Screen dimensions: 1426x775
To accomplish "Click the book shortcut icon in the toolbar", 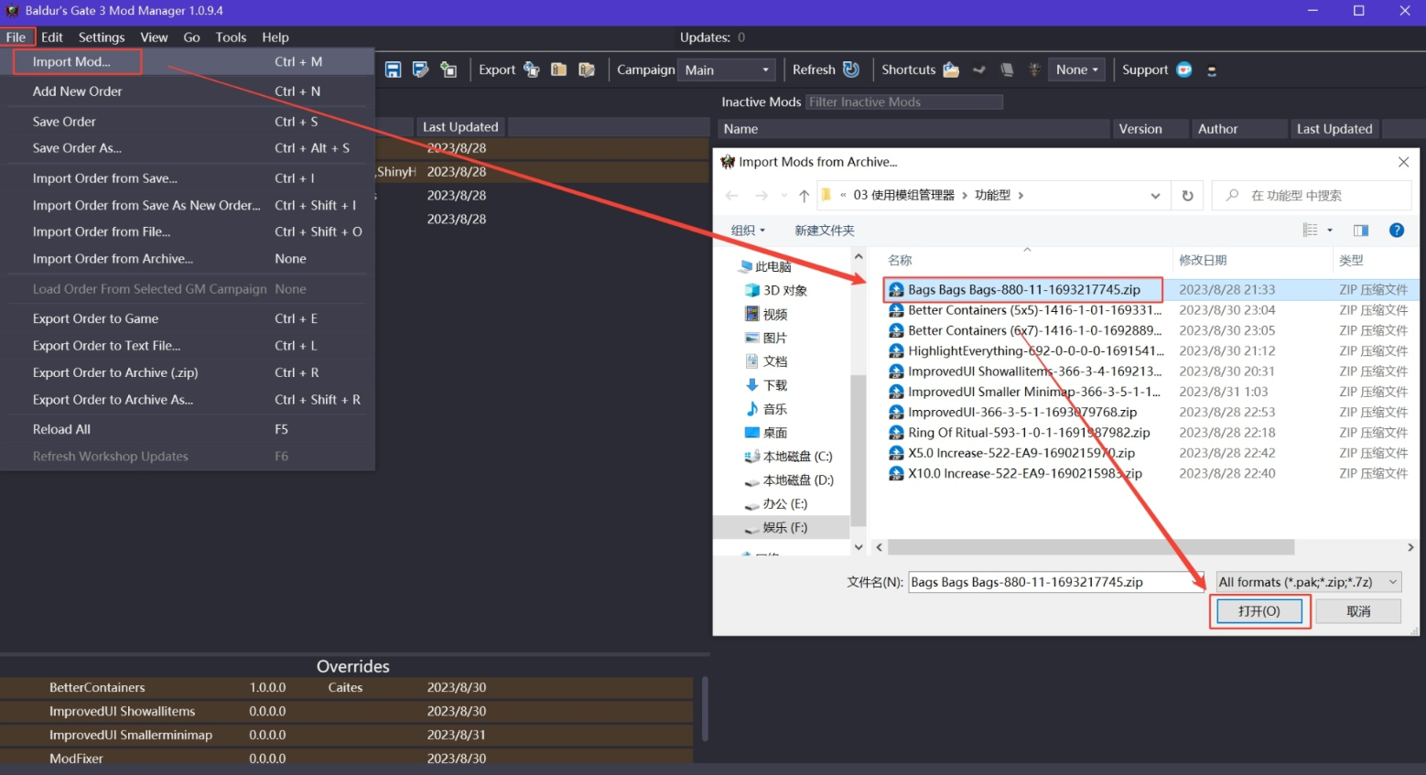I will [x=1007, y=70].
